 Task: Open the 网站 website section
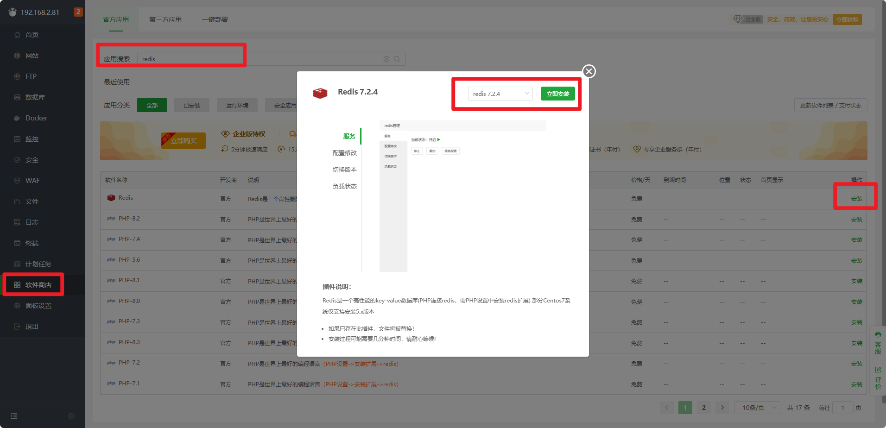(32, 56)
